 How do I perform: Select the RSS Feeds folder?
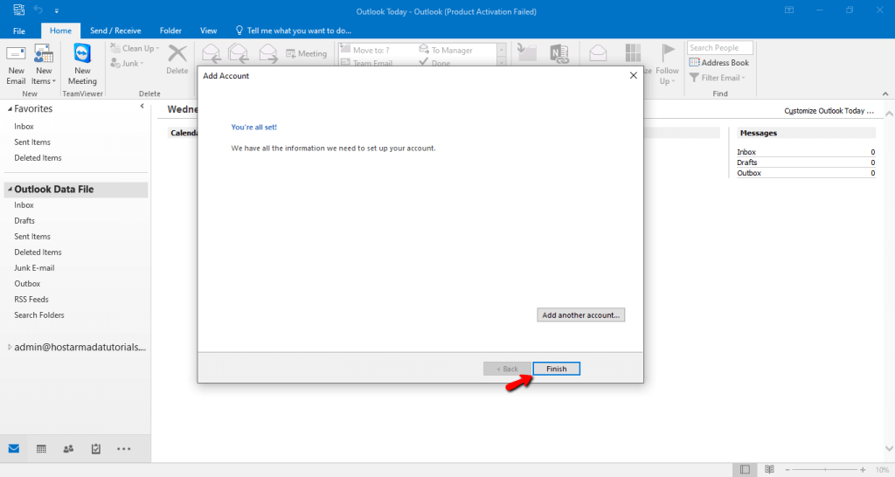coord(31,299)
